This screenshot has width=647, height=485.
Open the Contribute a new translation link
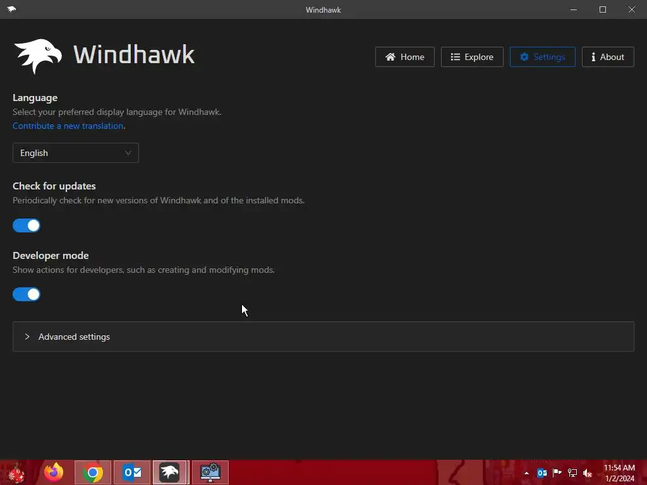pos(68,126)
